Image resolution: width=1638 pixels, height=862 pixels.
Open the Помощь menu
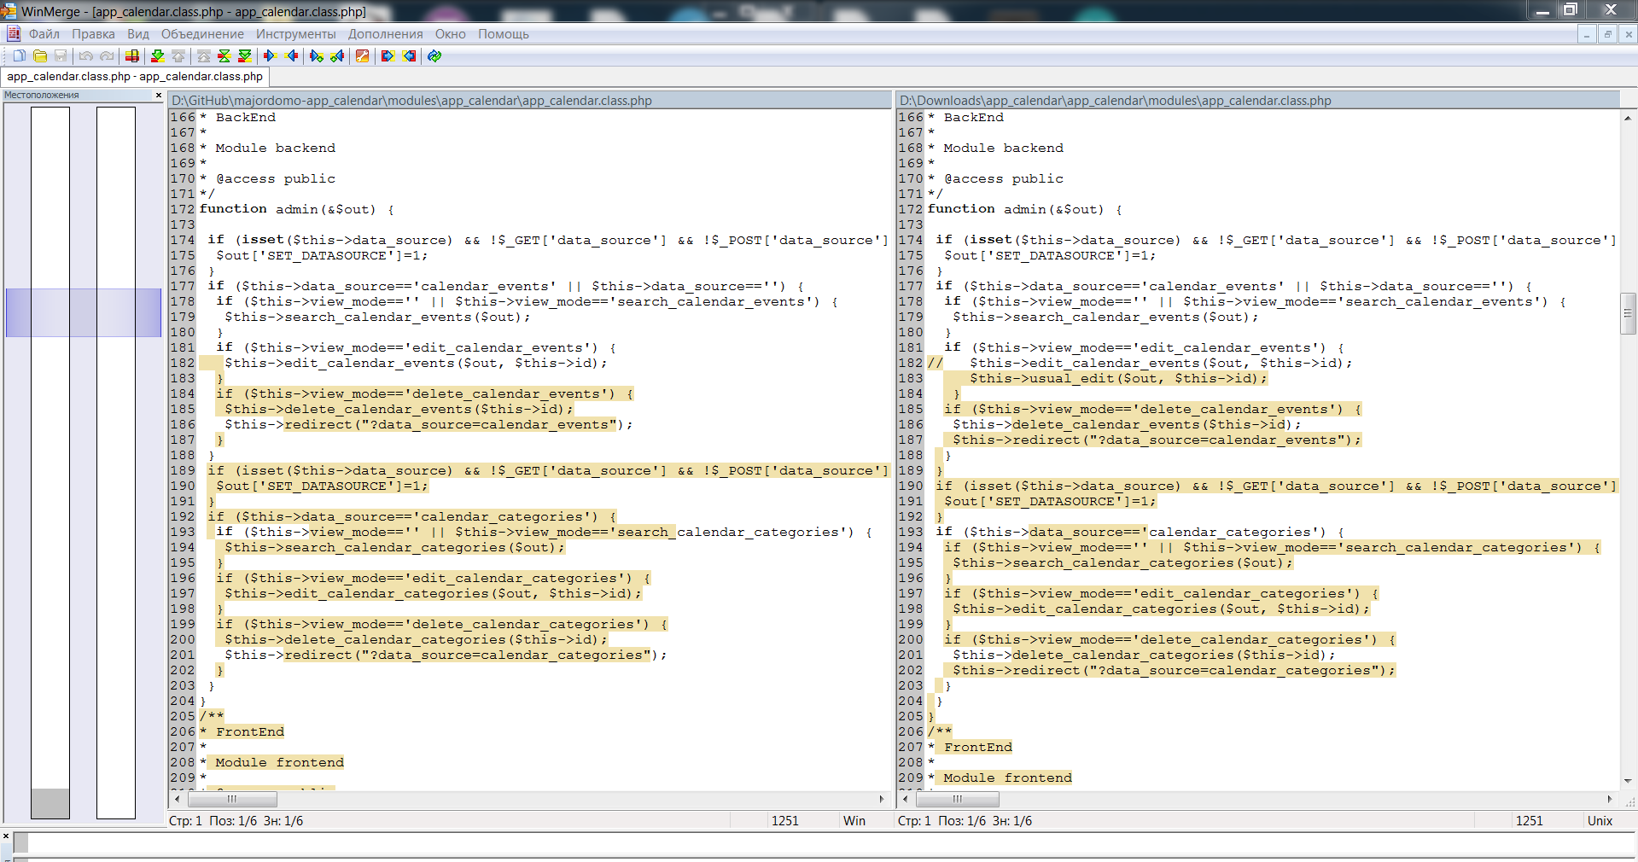503,34
